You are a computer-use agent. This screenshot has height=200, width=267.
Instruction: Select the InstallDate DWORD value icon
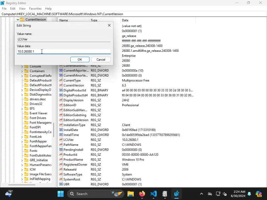click(61, 130)
